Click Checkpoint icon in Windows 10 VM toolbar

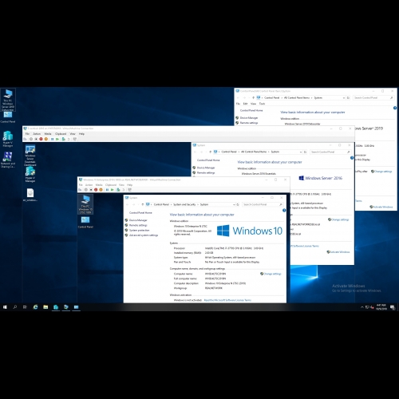118,190
